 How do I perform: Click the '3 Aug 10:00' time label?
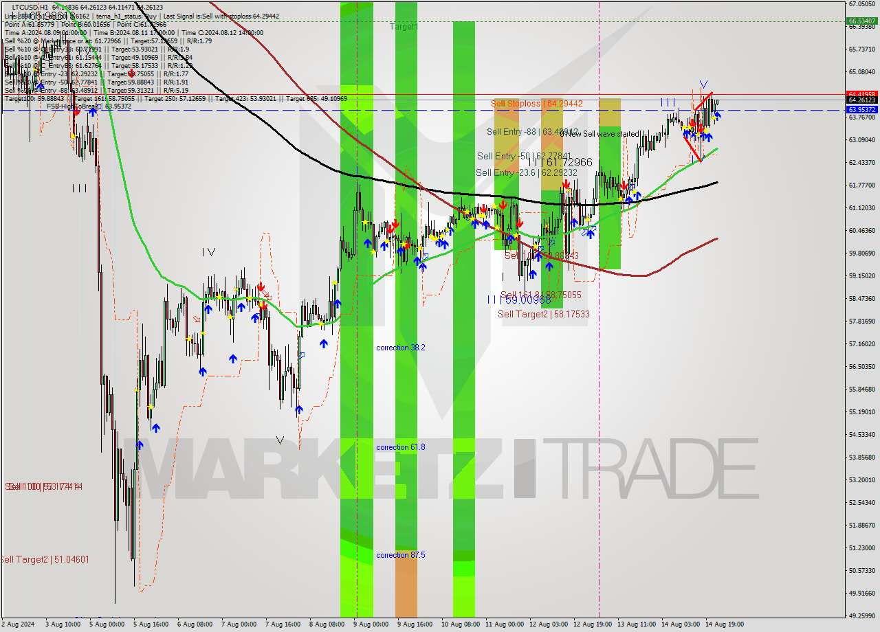point(63,624)
